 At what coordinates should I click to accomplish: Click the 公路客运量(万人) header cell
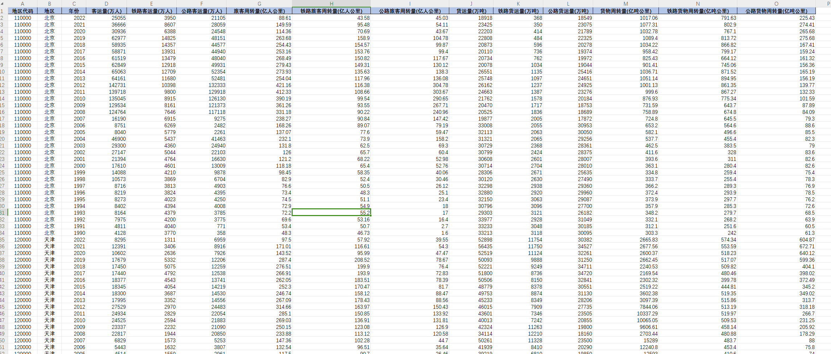[201, 11]
